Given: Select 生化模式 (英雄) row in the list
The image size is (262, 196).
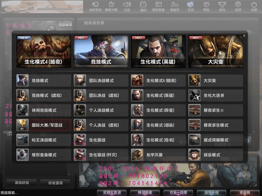Looking at the screenshot, I should click(158, 95).
